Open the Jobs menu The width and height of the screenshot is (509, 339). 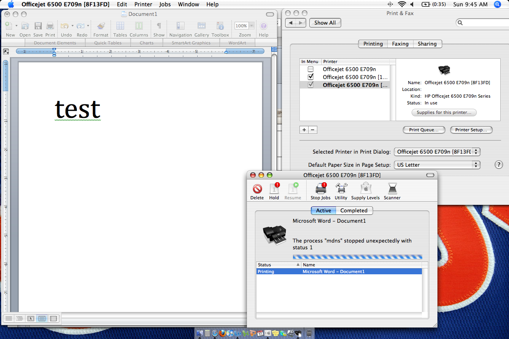(x=165, y=4)
